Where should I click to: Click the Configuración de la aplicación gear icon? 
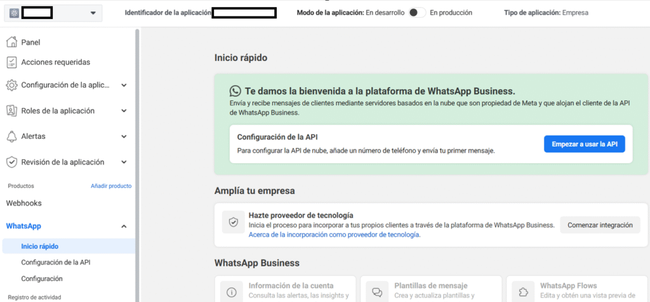click(11, 86)
